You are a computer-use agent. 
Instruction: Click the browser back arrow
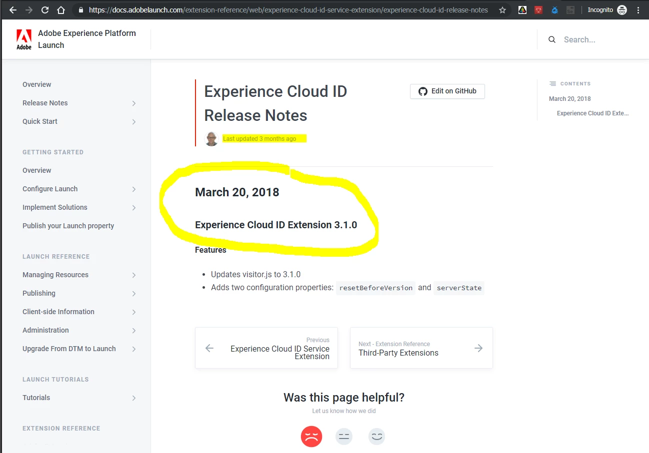coord(13,10)
